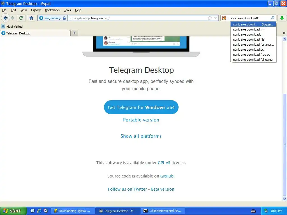The image size is (287, 215).
Task: Choose suggestion 'sonic exe download free pc'
Action: coord(253,55)
